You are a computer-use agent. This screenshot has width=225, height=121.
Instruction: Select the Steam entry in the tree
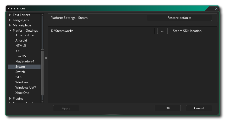[x=24, y=67]
